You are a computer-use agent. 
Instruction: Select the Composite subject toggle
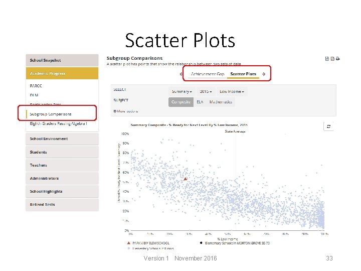pyautogui.click(x=181, y=102)
